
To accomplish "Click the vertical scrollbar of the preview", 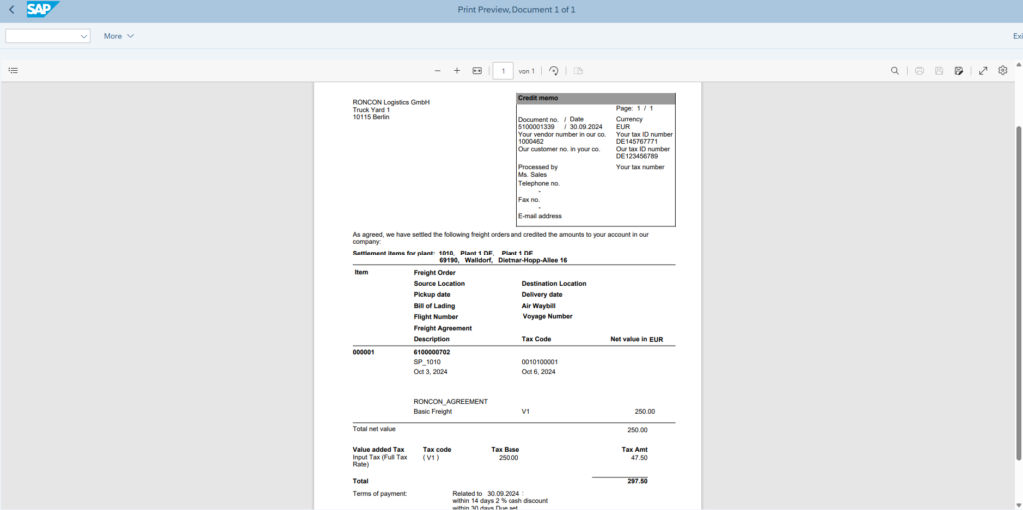I will (1018, 293).
